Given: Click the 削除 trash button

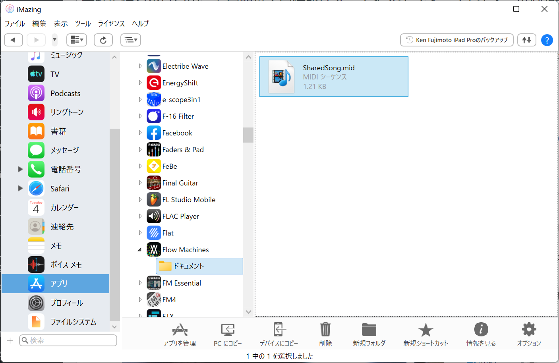Looking at the screenshot, I should (325, 335).
